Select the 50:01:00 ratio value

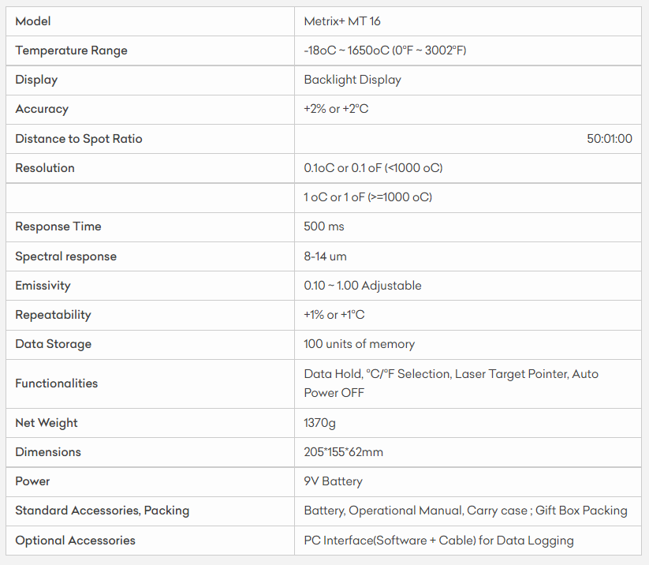(x=609, y=139)
